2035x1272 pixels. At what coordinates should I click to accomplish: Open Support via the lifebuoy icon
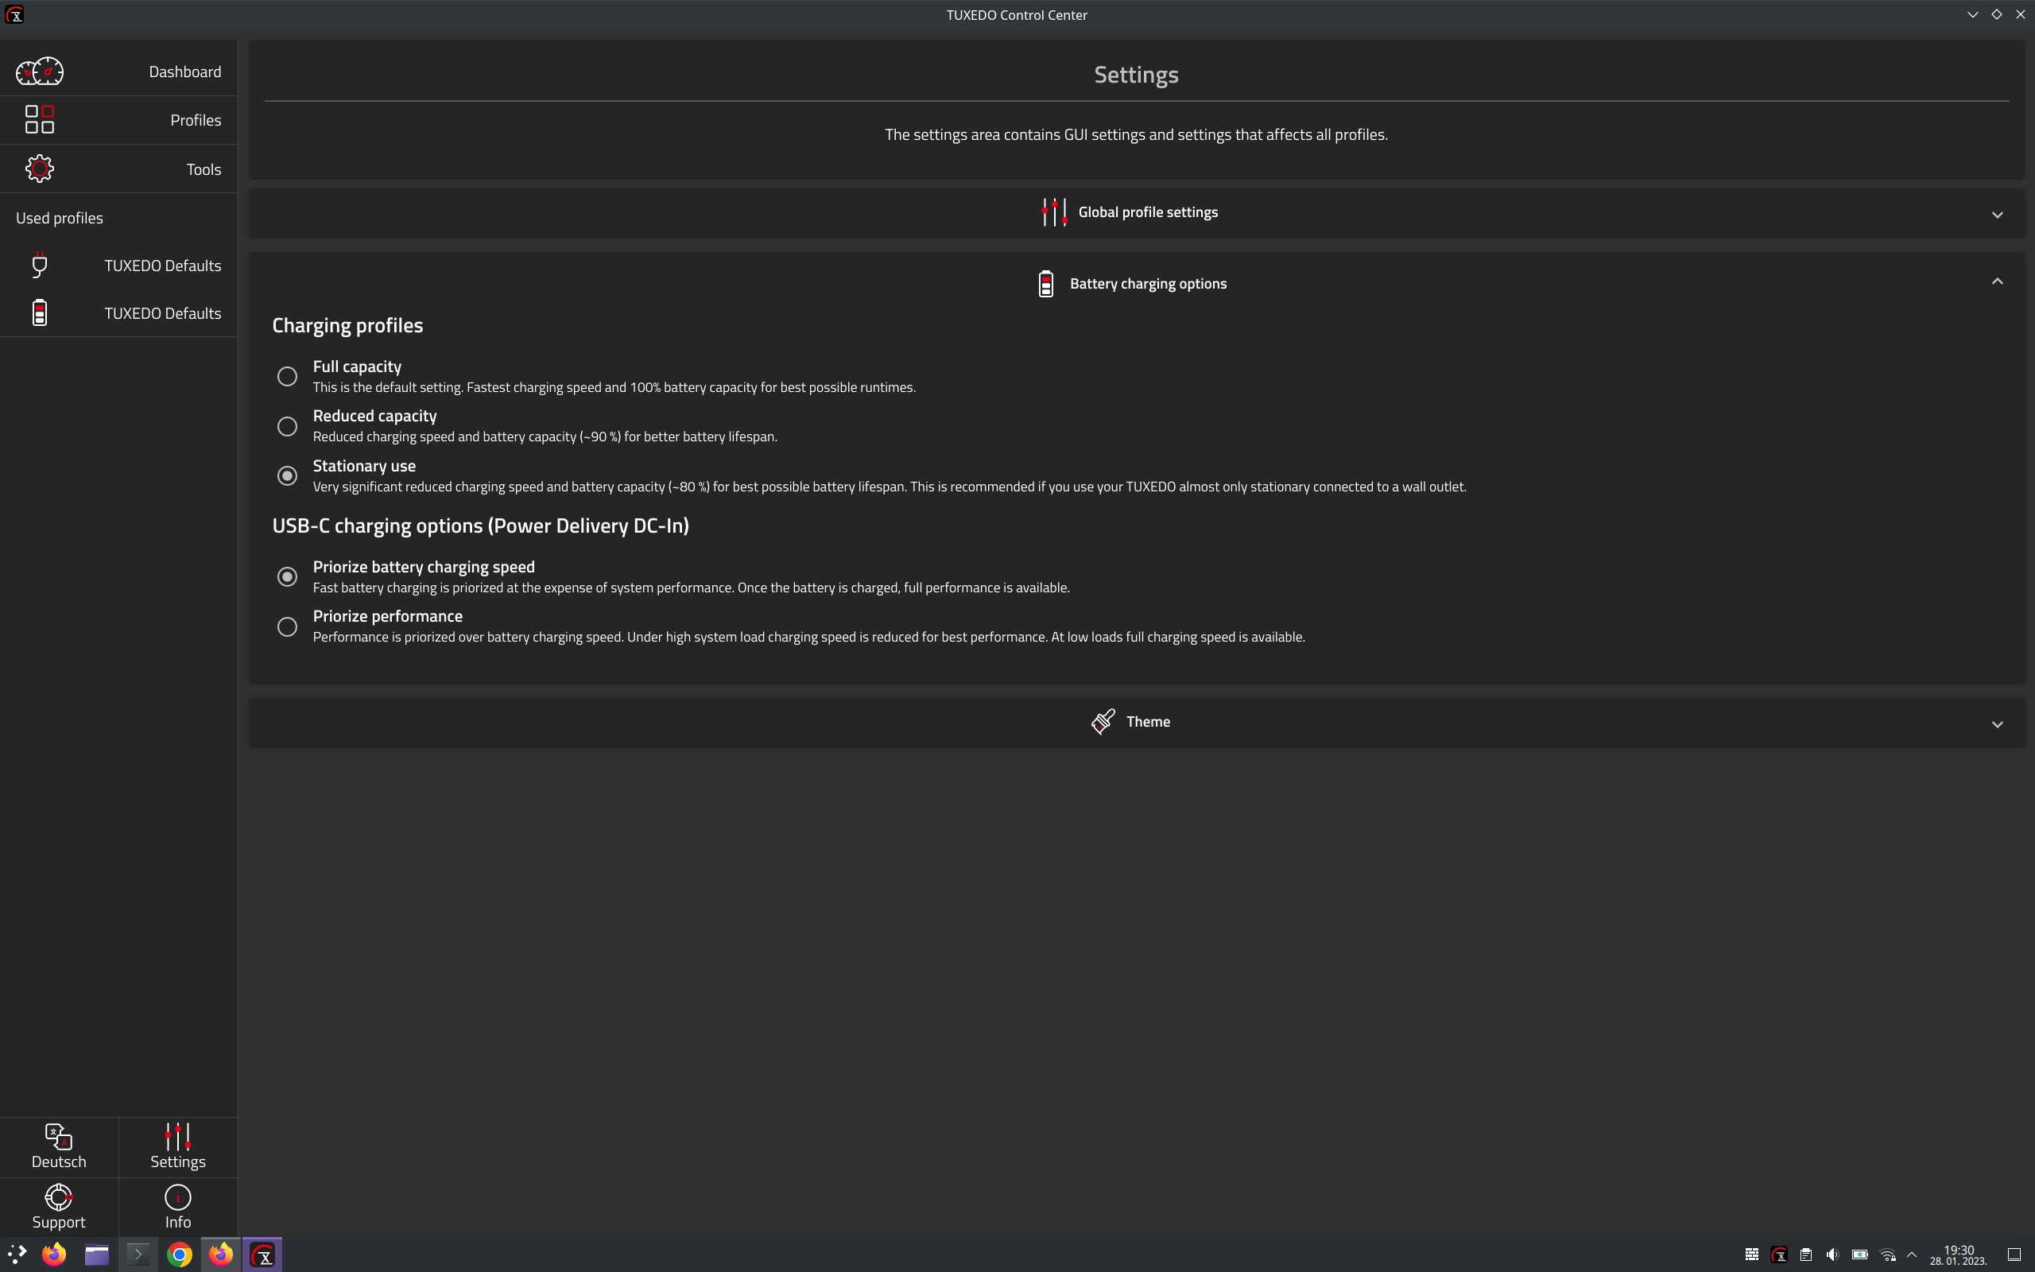point(59,1196)
